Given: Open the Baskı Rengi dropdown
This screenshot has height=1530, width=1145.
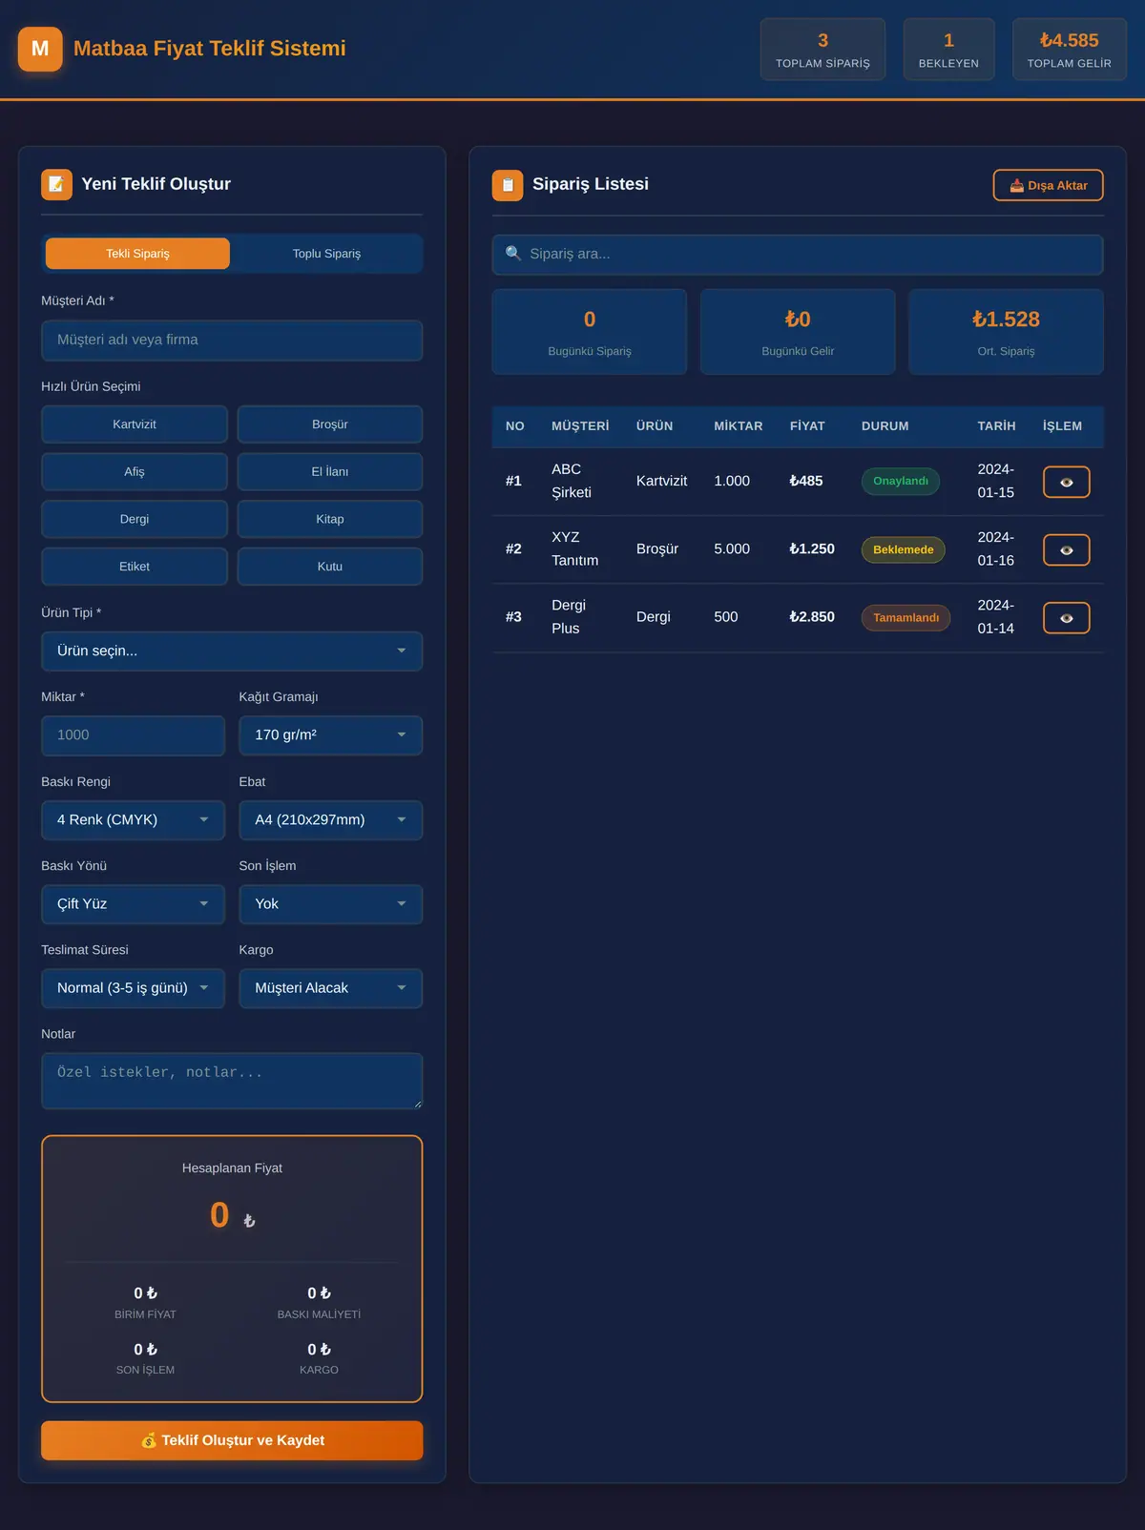Looking at the screenshot, I should (133, 820).
